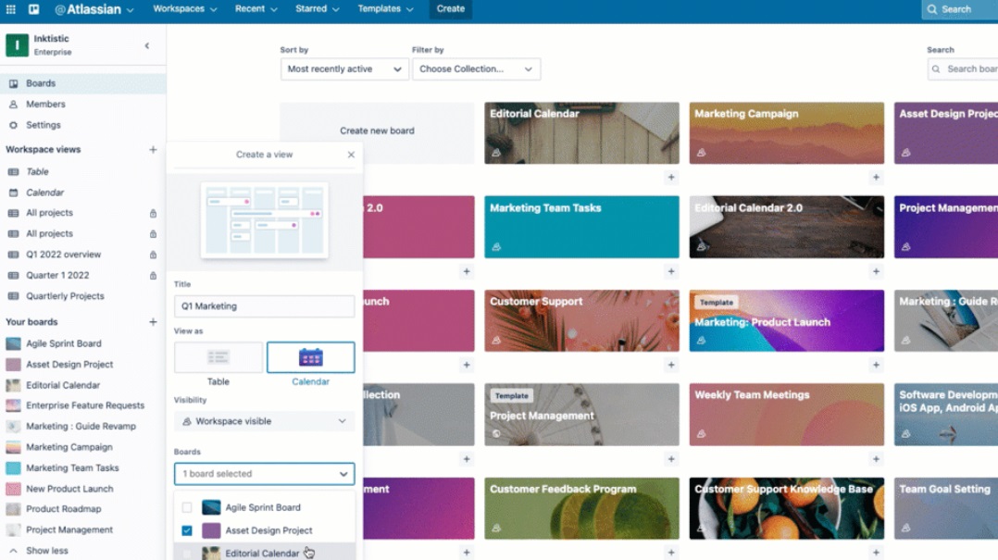This screenshot has height=560, width=998.
Task: Open the Templates menu
Action: (x=385, y=9)
